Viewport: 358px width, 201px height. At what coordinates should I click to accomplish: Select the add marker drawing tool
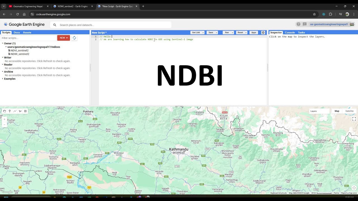[x=10, y=111]
